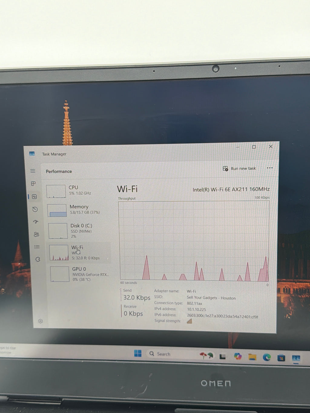Select the GPU 0 performance item
The image size is (310, 413).
(x=80, y=274)
